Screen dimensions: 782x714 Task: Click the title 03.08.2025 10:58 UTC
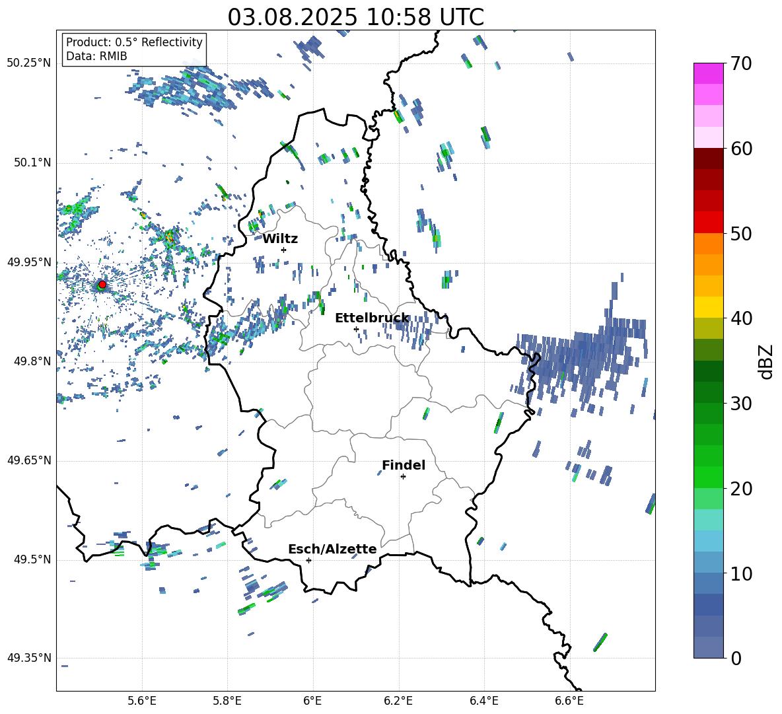[x=355, y=17]
